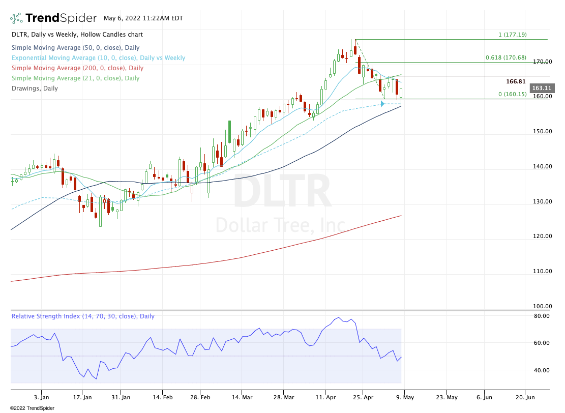Click the 9. May date axis label

405,397
